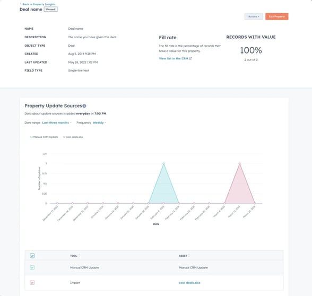Image resolution: width=312 pixels, height=296 pixels.
Task: Uncheck the Manual CRM Update row checkbox
Action: point(32,267)
